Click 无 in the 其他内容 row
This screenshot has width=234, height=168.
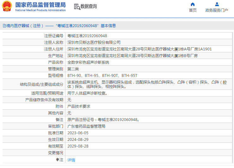pos(69,113)
